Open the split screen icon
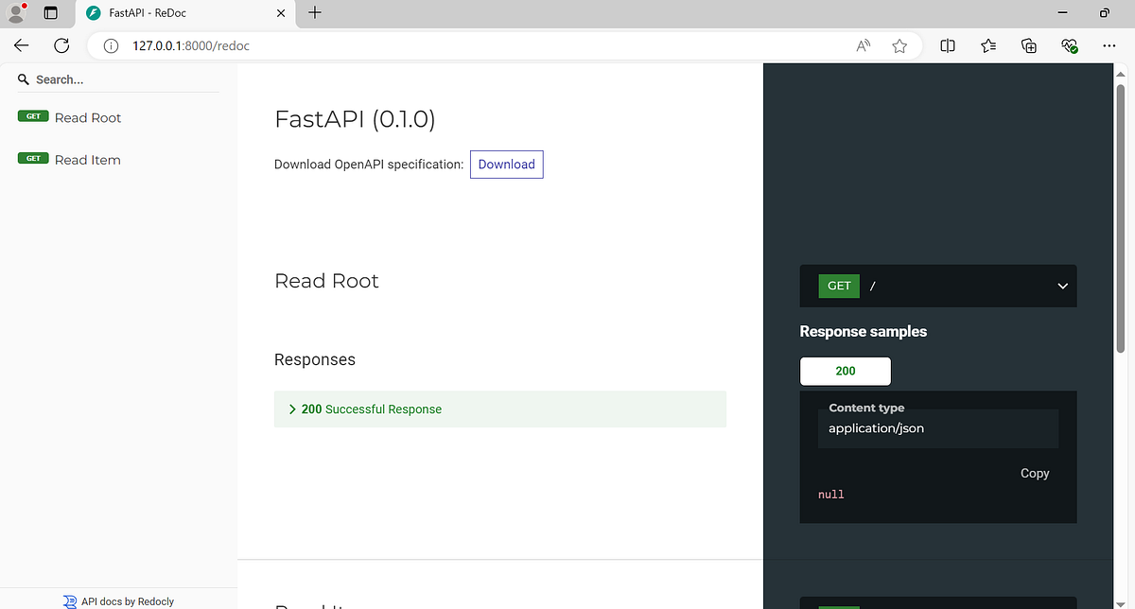 pyautogui.click(x=947, y=44)
